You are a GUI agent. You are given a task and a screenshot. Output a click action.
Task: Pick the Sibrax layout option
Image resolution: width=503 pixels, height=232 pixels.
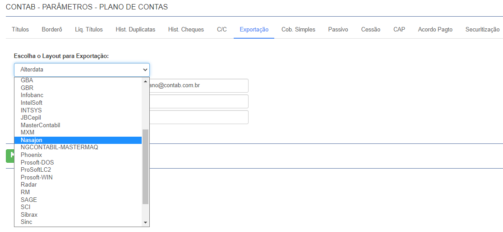point(78,214)
